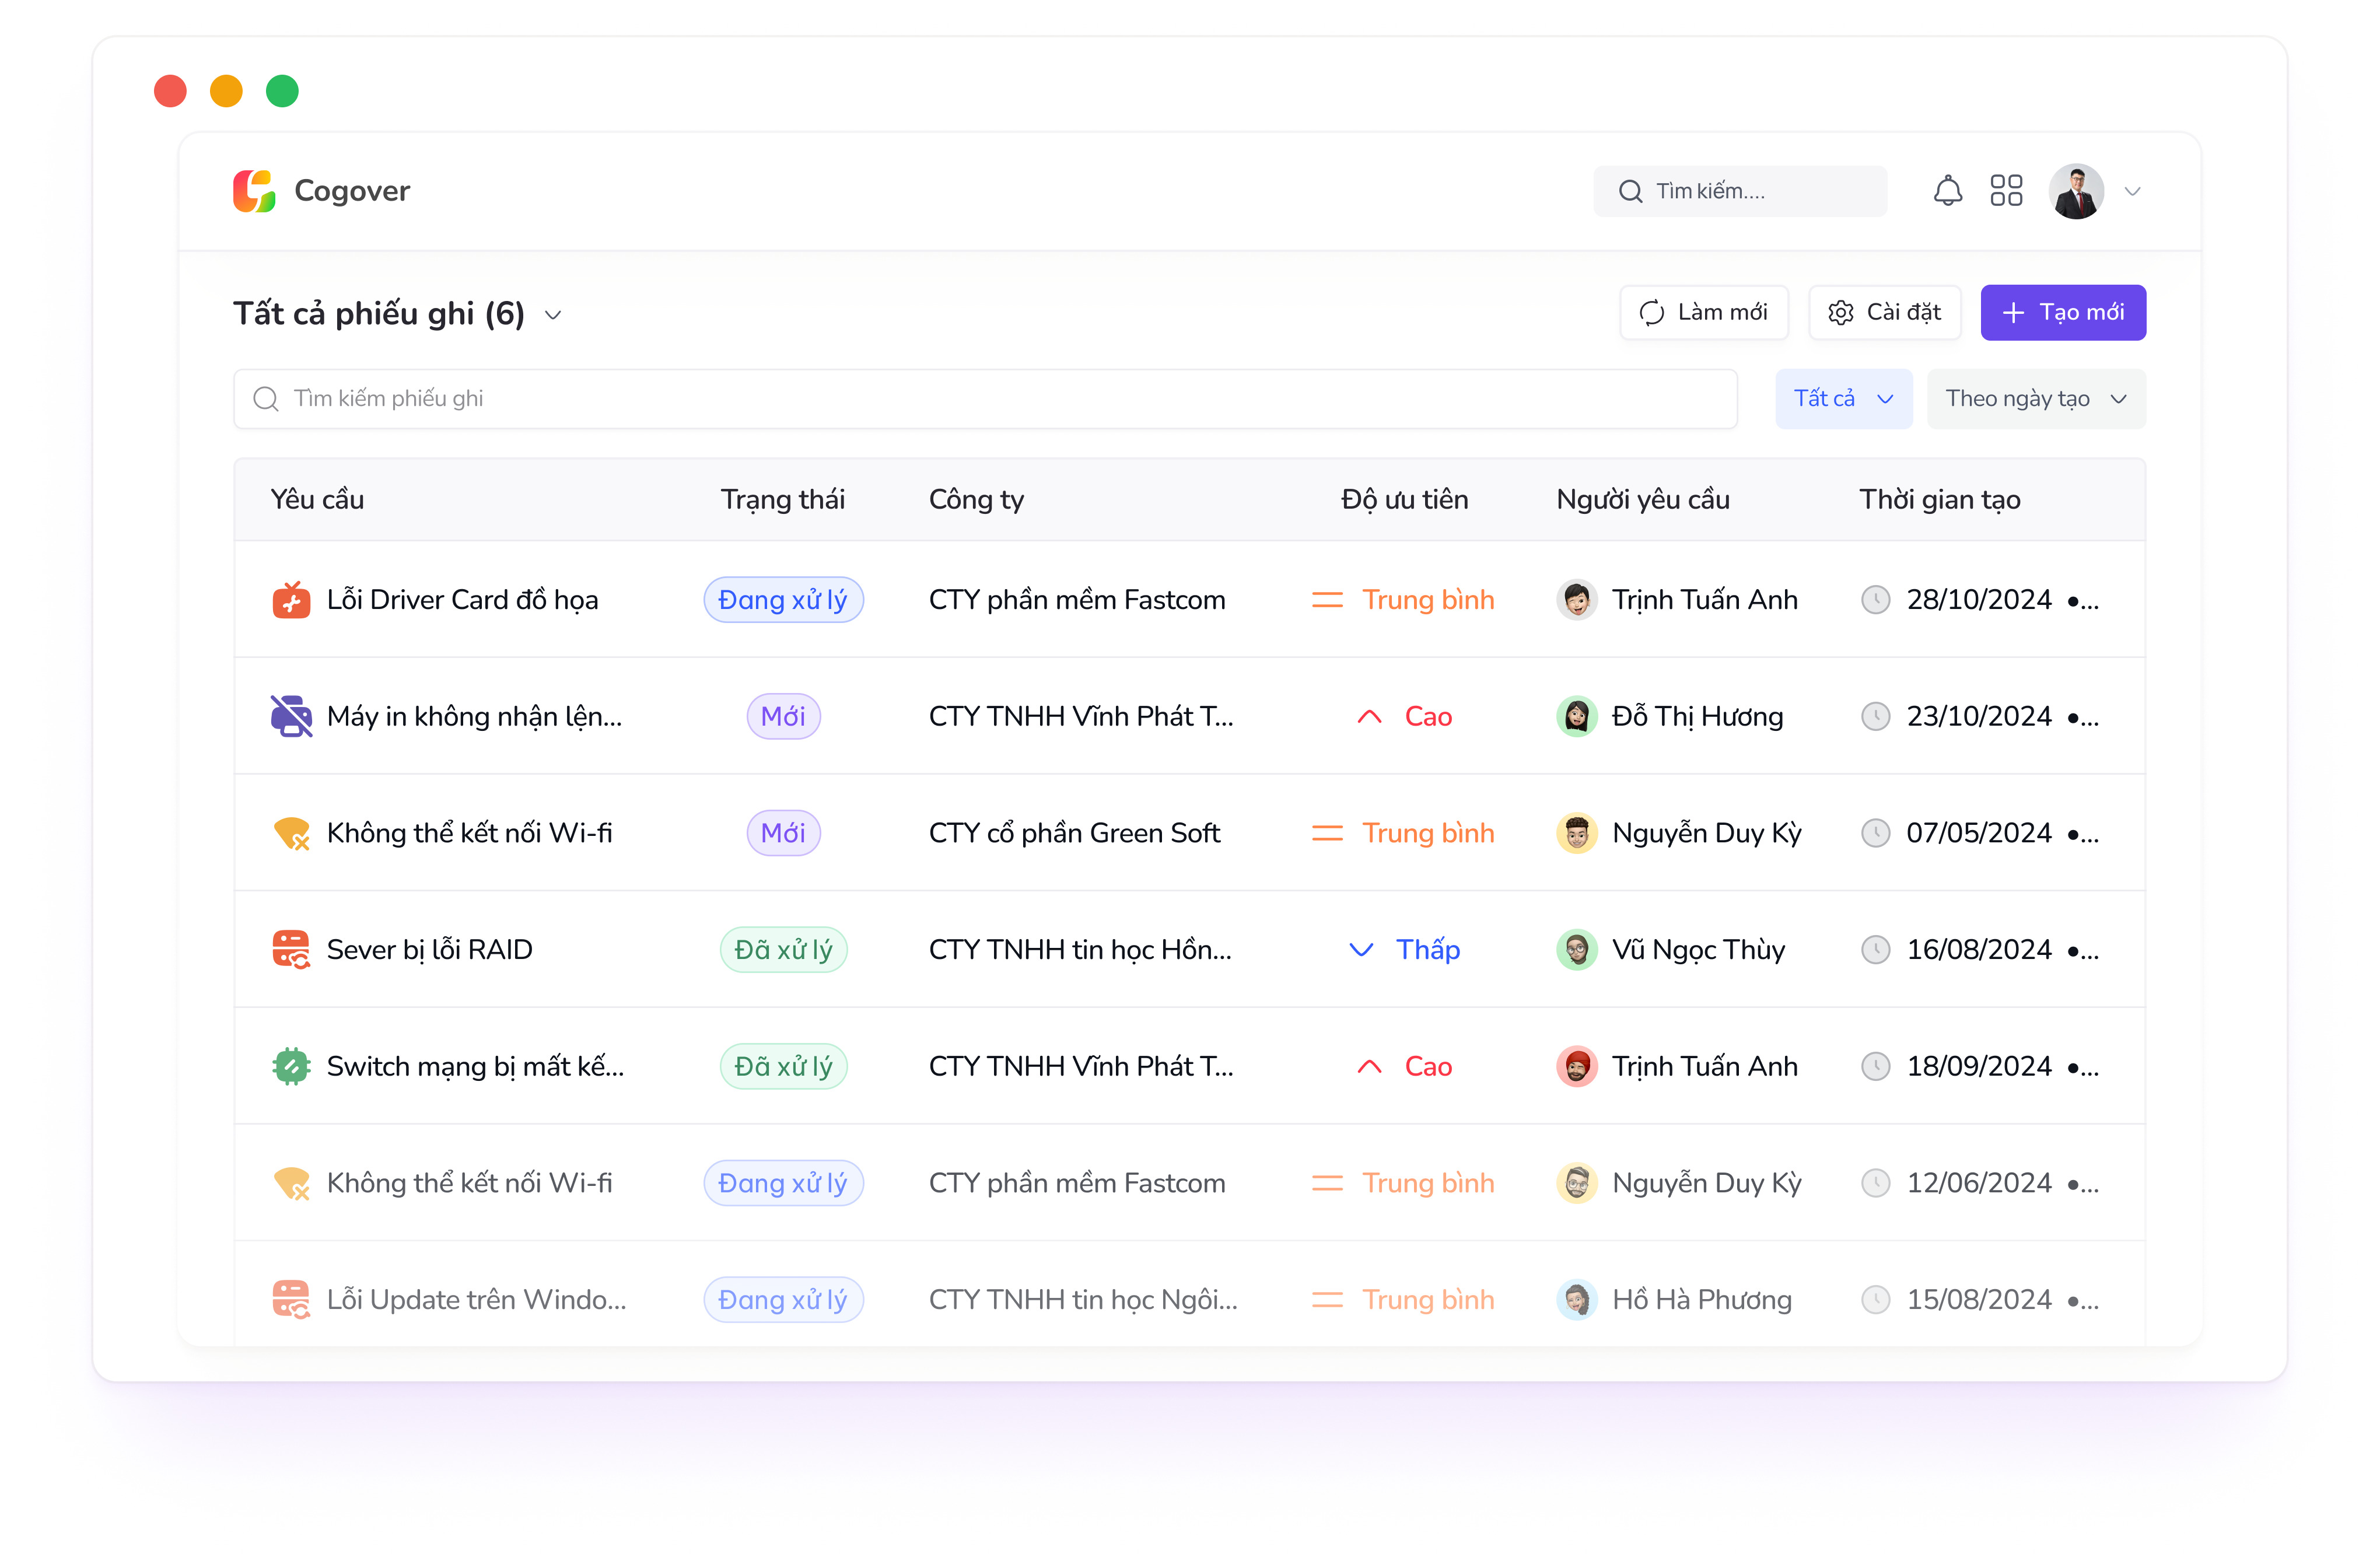Click the Cogover logo icon

coord(254,191)
